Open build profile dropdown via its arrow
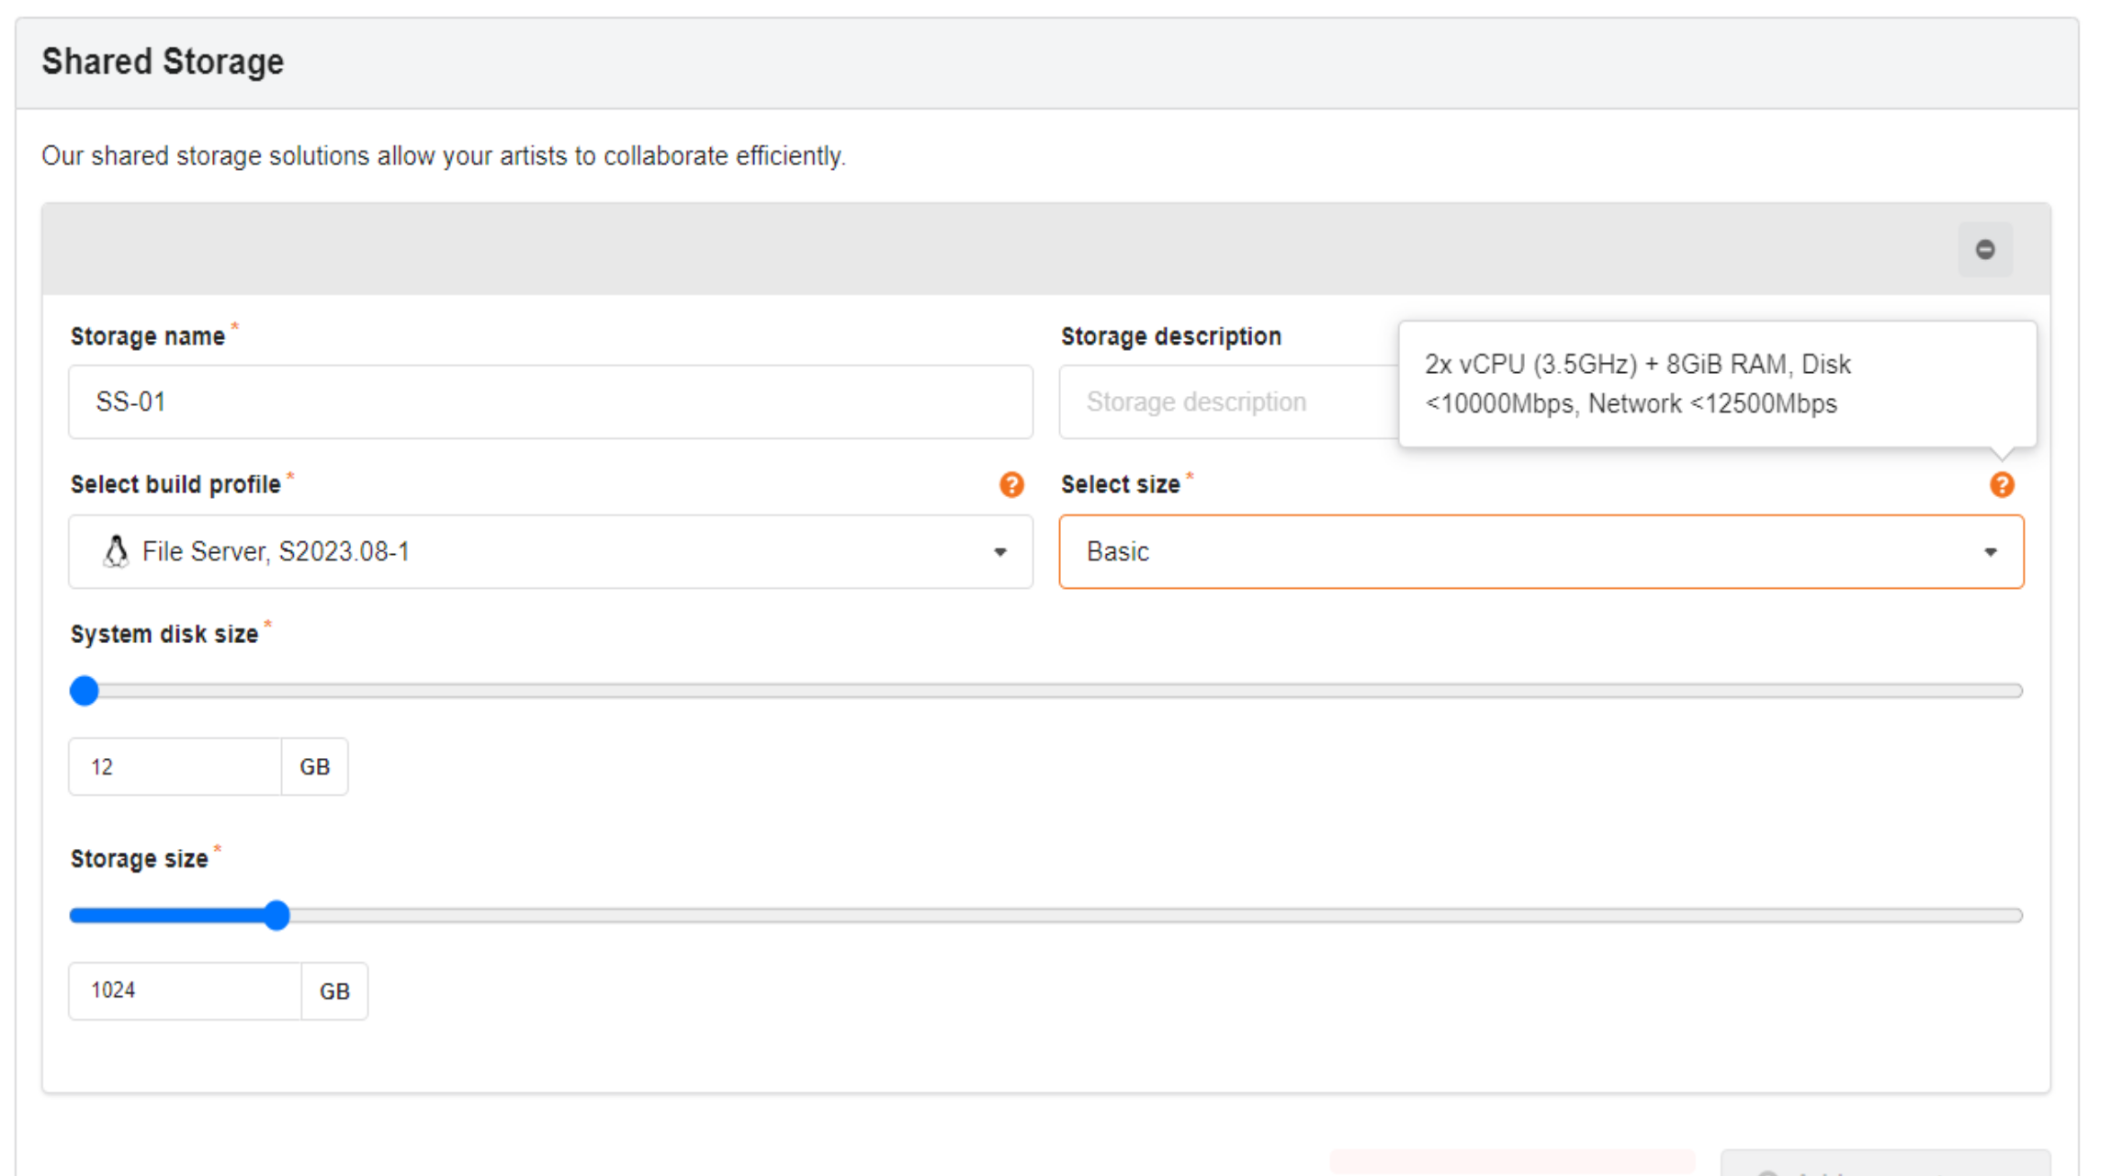2111x1176 pixels. 999,552
